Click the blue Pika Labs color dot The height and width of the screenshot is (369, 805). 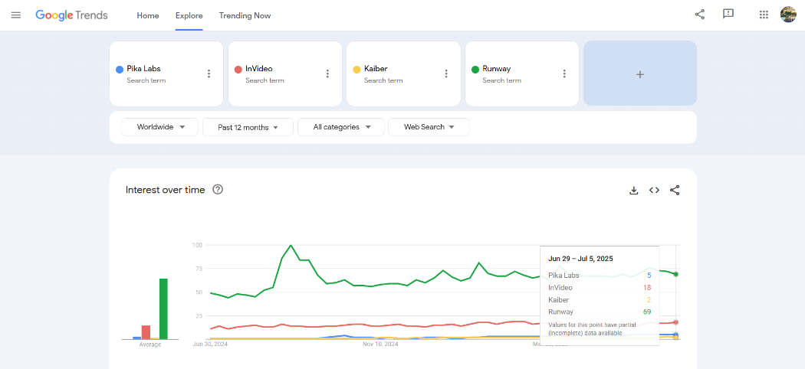(x=120, y=69)
